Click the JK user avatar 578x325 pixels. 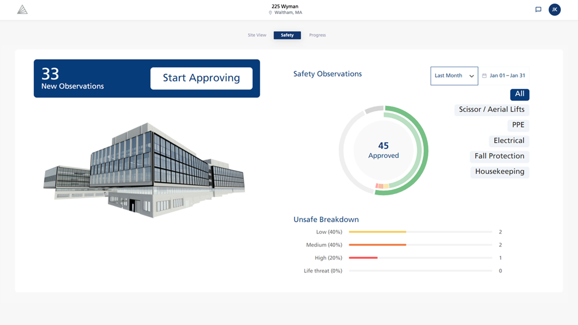tap(555, 9)
